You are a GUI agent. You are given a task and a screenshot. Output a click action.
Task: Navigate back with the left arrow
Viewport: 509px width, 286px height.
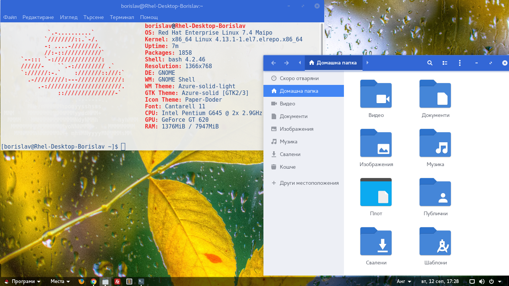273,63
